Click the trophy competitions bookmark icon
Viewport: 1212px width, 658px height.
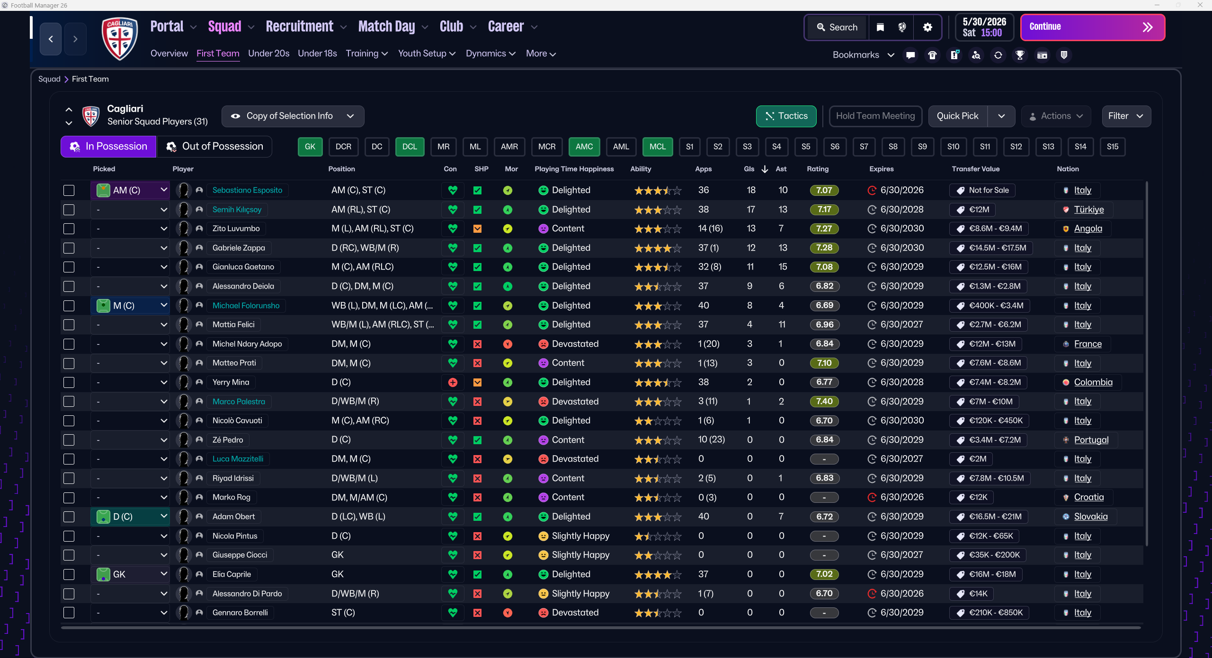(x=1020, y=55)
